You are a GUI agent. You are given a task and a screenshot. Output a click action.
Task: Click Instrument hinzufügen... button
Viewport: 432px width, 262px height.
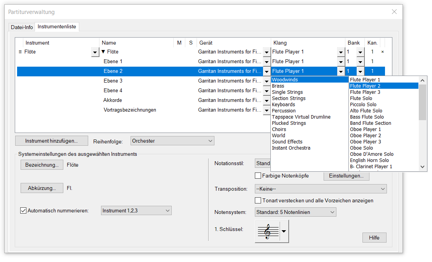pyautogui.click(x=52, y=141)
